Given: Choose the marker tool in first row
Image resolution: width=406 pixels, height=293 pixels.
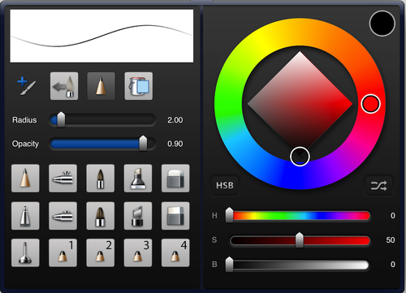Looking at the screenshot, I should [x=138, y=179].
